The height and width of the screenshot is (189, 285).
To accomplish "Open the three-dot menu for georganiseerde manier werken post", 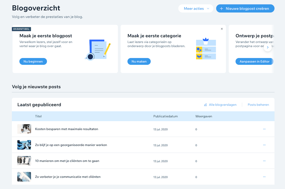I will 264,145.
